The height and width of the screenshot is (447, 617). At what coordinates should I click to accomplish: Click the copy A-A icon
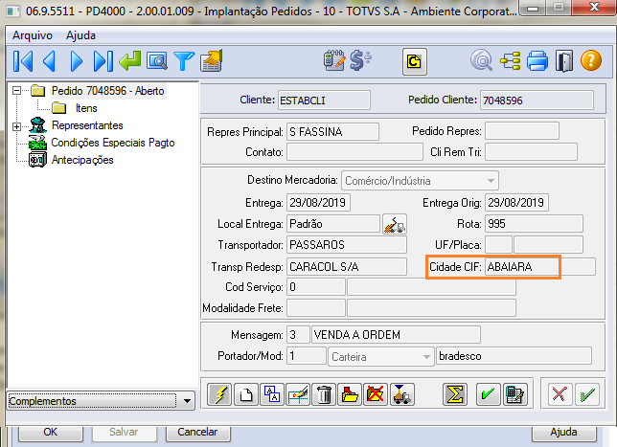pos(272,394)
